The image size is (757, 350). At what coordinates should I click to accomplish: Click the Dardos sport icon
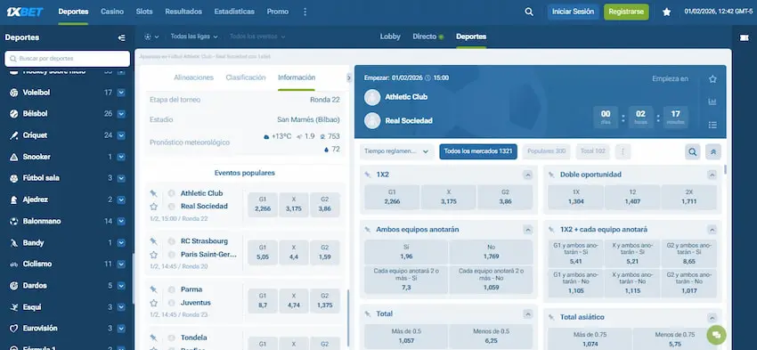coord(14,286)
